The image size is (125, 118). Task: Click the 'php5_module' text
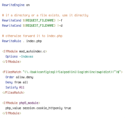(29, 103)
